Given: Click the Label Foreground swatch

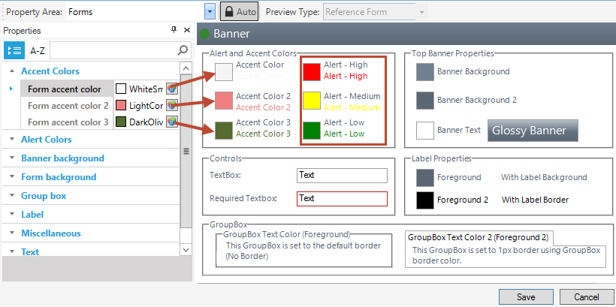Looking at the screenshot, I should [425, 178].
